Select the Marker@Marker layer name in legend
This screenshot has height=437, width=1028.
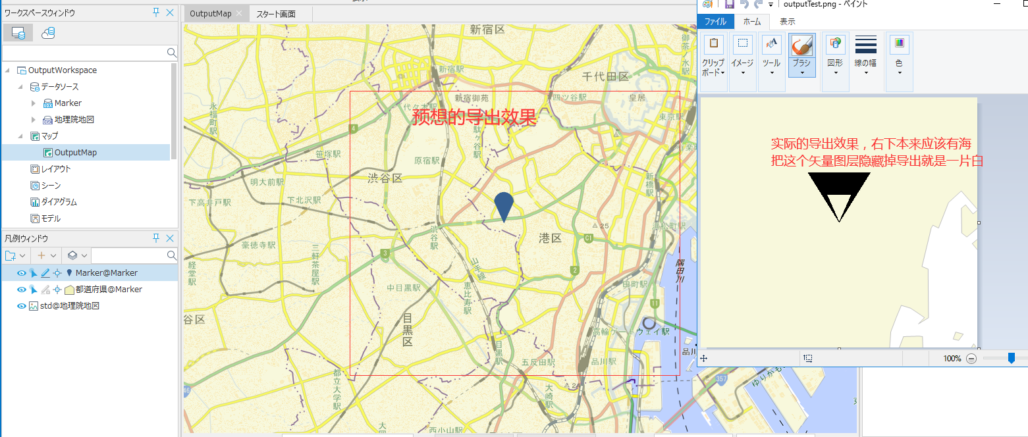click(x=107, y=273)
